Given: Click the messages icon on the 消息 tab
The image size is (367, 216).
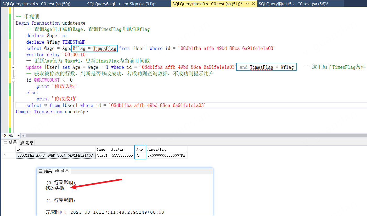Looking at the screenshot, I should point(22,143).
